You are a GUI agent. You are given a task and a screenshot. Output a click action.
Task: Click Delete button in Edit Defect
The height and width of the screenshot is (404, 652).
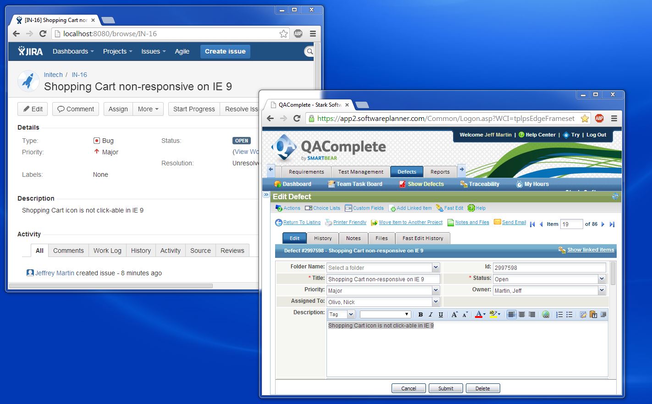click(483, 388)
